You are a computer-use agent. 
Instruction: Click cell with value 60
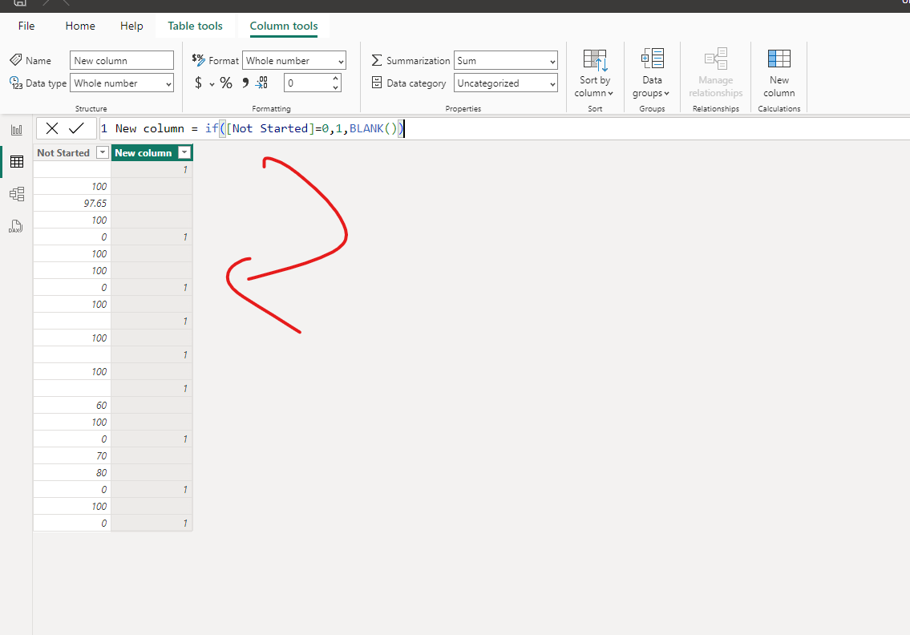[72, 405]
